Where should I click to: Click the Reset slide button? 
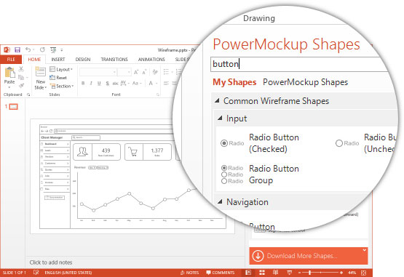pos(58,78)
